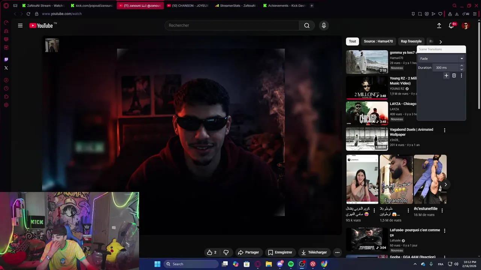The image size is (481, 270).
Task: Start voice search with microphone icon
Action: coord(324,25)
